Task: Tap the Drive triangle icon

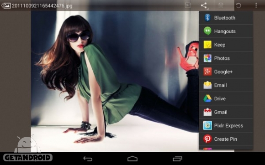Action: point(207,98)
